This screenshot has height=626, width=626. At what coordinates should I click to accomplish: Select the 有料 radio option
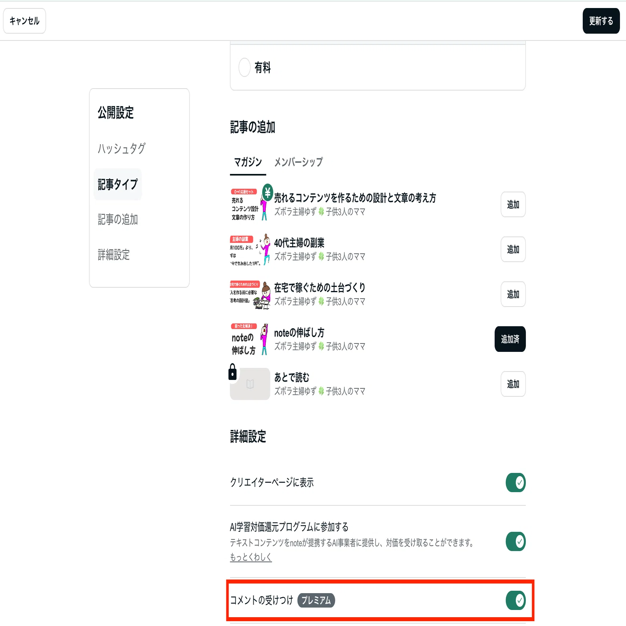244,67
